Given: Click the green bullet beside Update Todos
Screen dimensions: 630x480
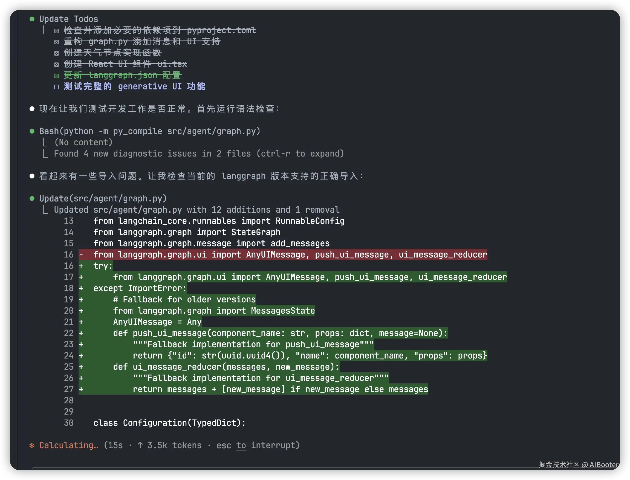Looking at the screenshot, I should pyautogui.click(x=32, y=19).
